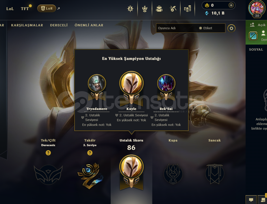The width and height of the screenshot is (267, 204).
Task: Click the Tek/Çift question mark icon
Action: (48, 153)
